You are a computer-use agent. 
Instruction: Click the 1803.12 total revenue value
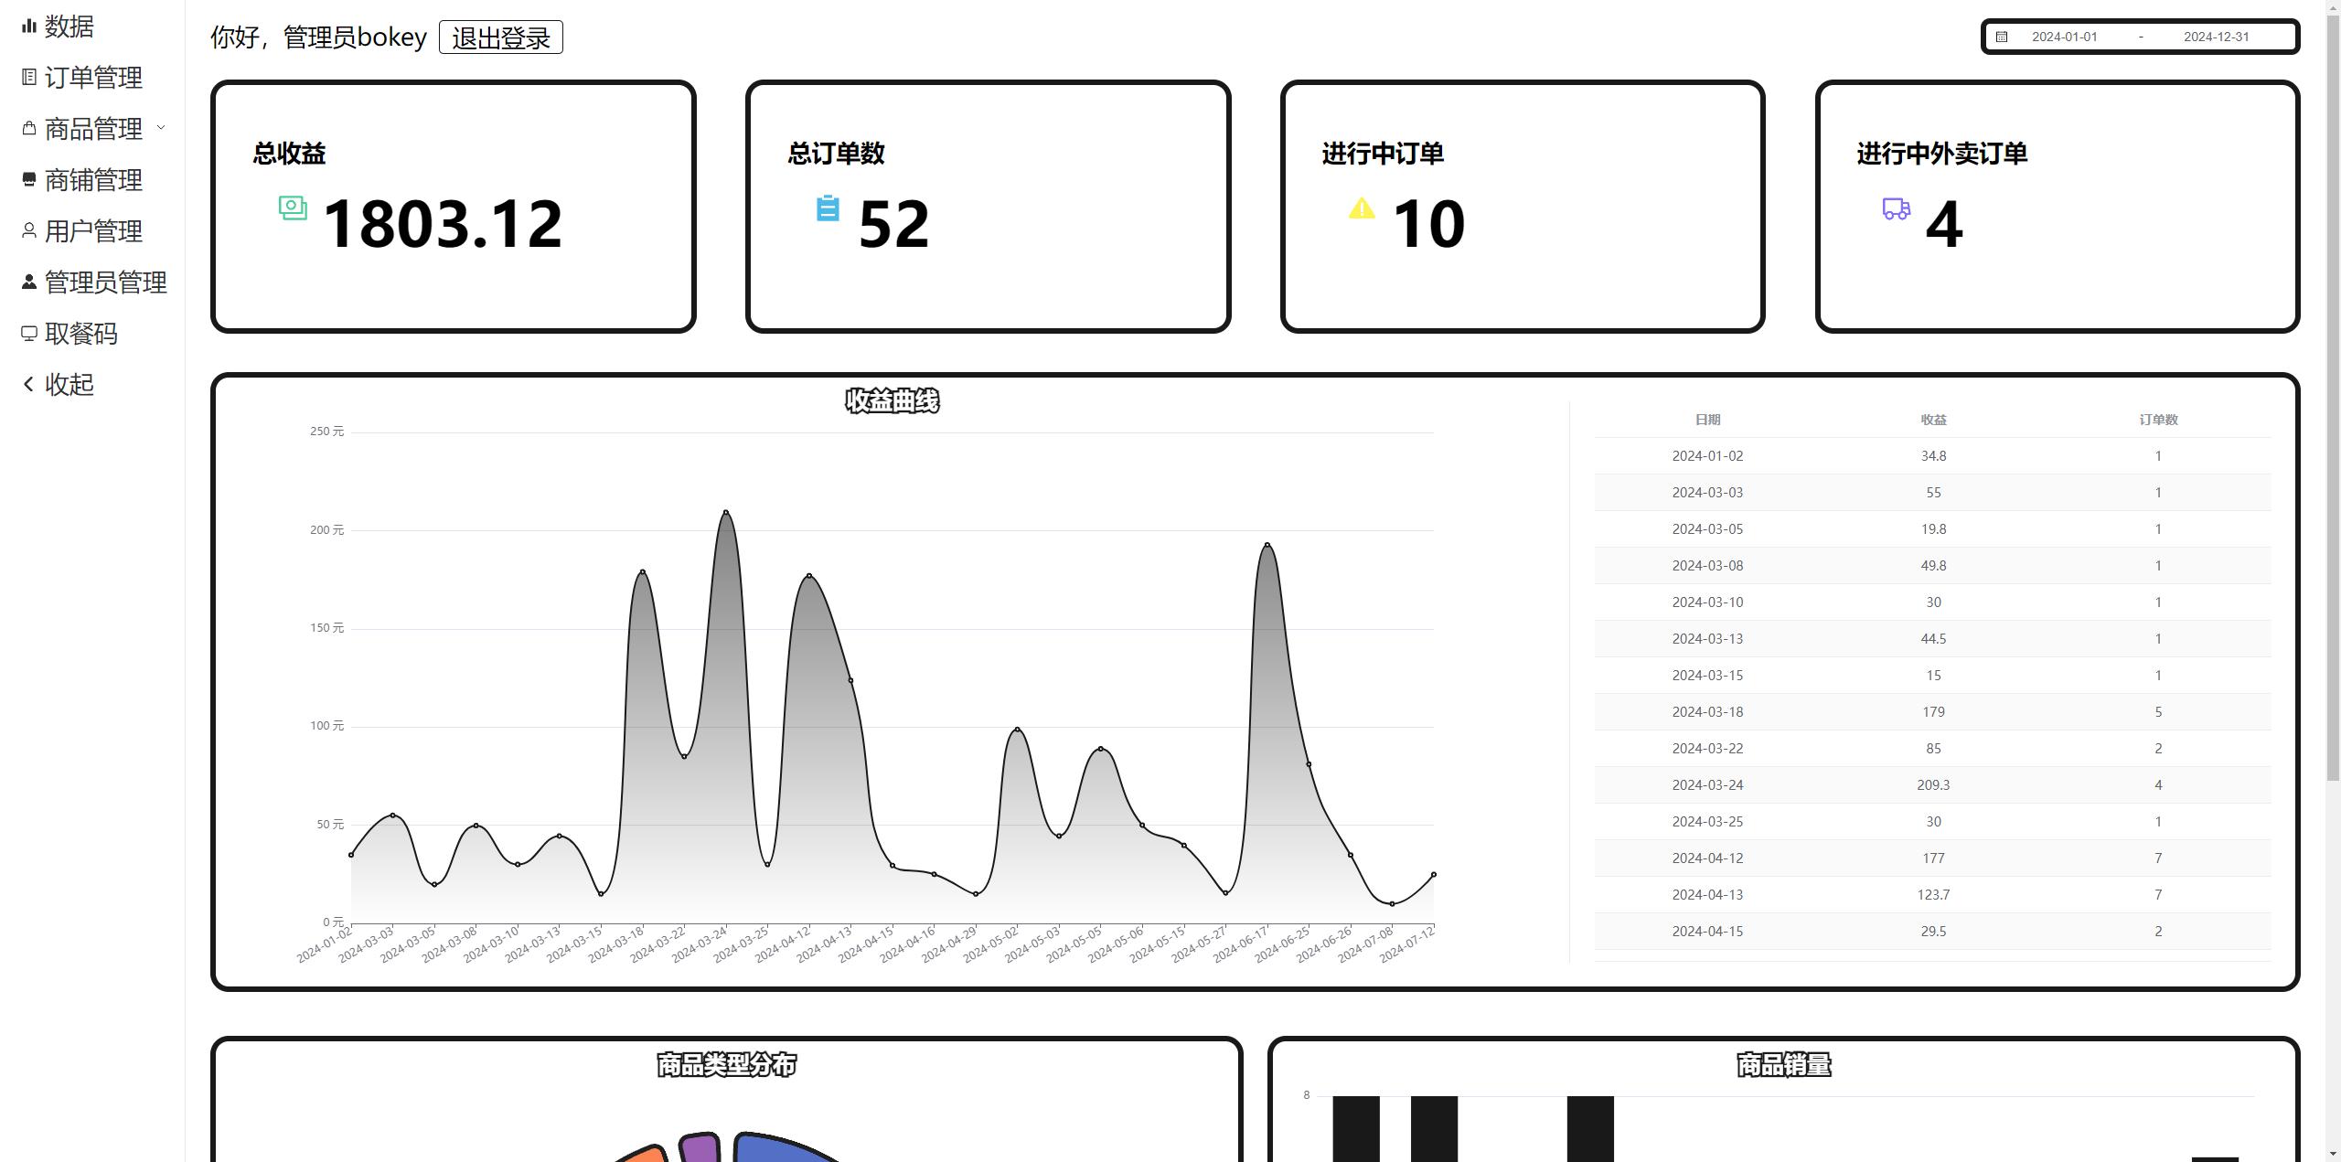point(443,224)
